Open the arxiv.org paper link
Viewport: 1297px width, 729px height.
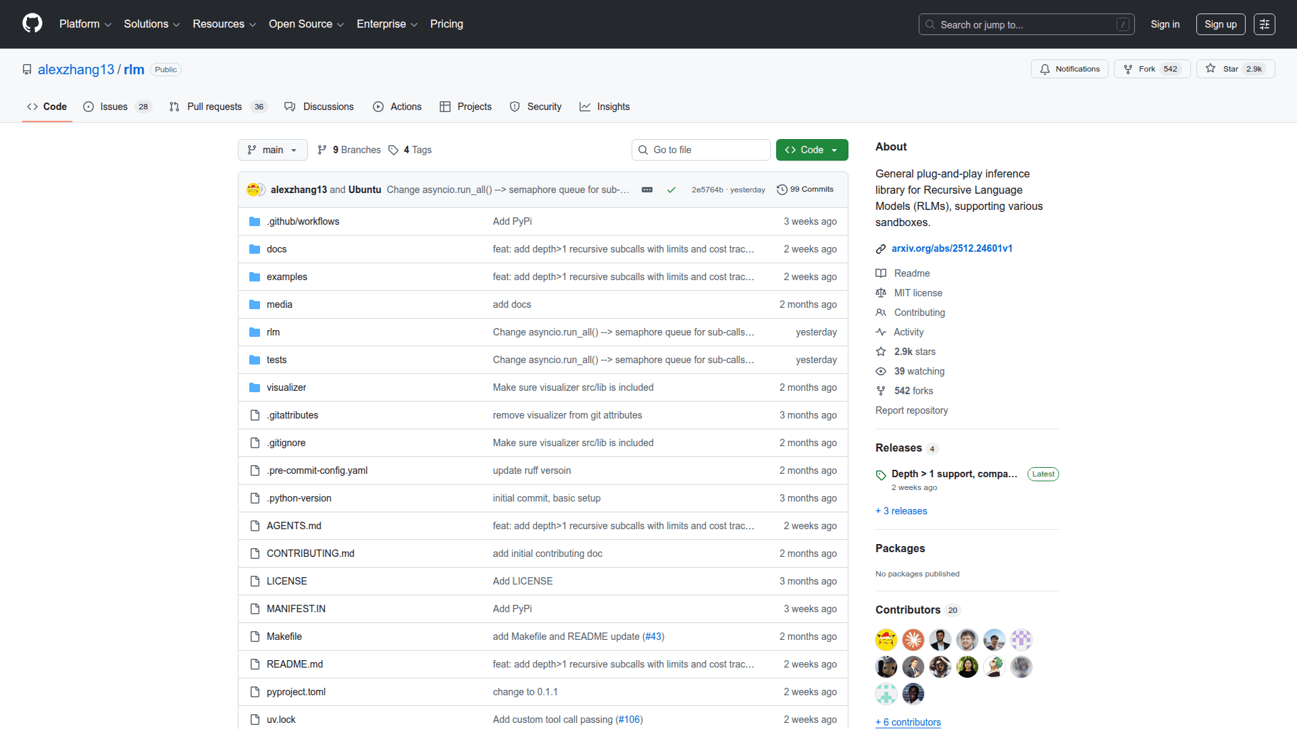click(x=951, y=248)
